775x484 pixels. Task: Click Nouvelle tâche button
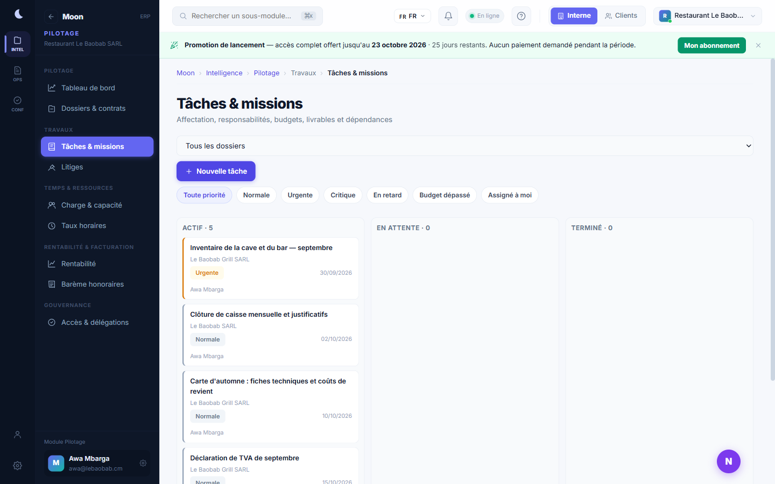point(216,171)
